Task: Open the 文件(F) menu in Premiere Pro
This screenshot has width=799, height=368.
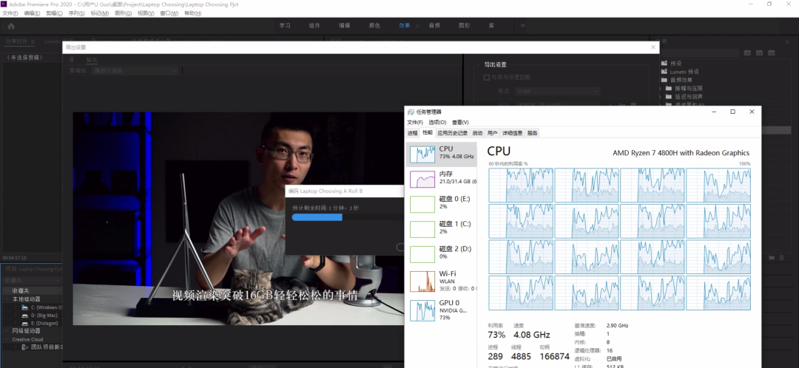Action: [10, 13]
